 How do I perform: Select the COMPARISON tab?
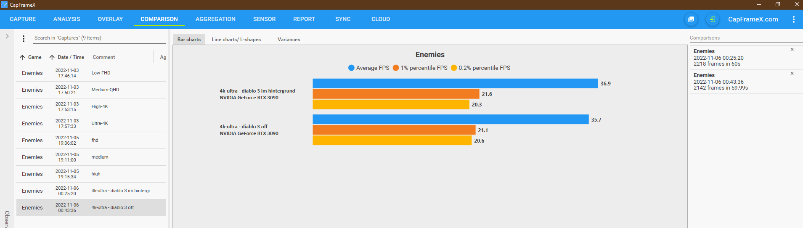coord(159,19)
